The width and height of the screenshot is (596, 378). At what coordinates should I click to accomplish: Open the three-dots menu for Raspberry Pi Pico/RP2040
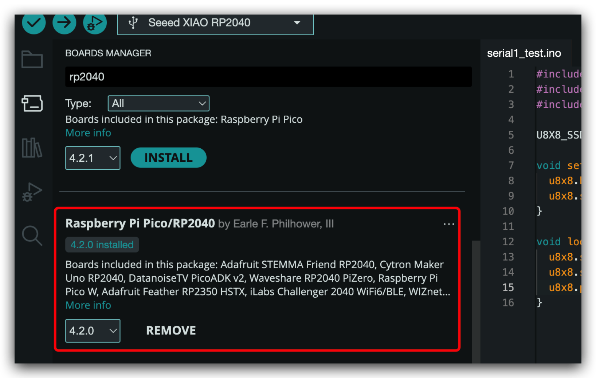(449, 224)
